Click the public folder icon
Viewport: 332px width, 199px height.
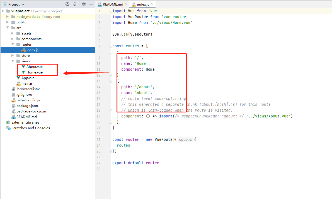(x=13, y=22)
